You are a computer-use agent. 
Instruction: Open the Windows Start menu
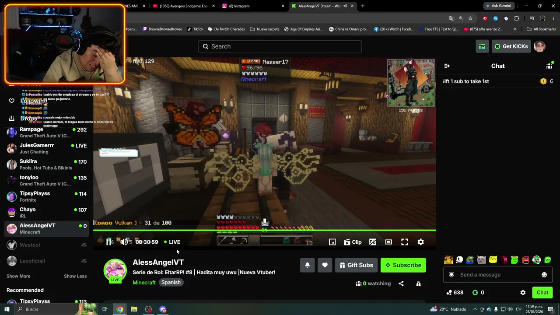click(x=7, y=309)
